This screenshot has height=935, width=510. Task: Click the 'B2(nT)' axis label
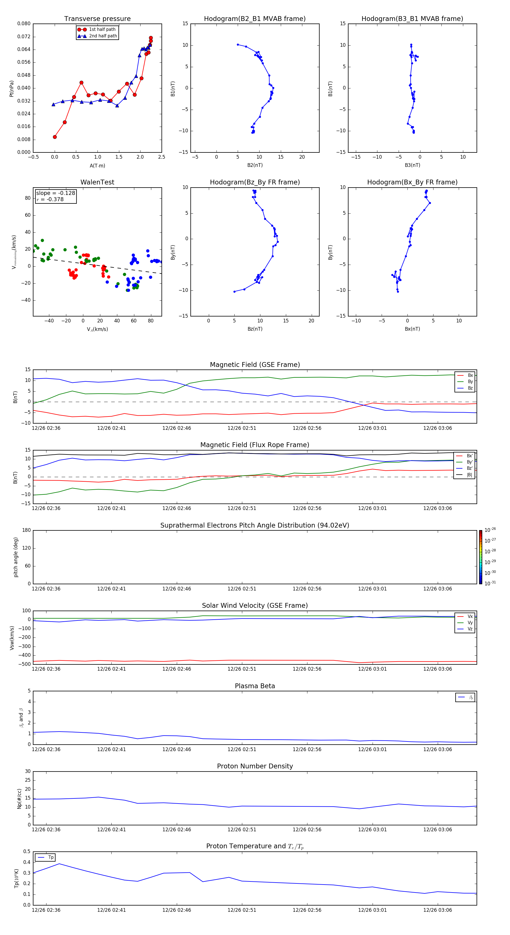[255, 165]
